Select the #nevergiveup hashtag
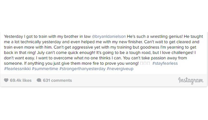 click(120, 69)
